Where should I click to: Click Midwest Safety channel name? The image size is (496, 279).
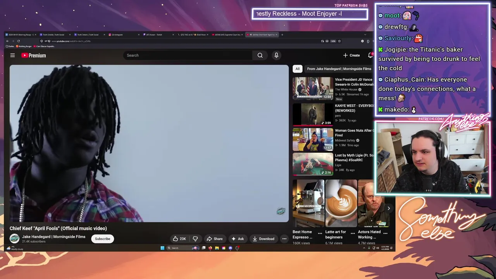pyautogui.click(x=345, y=140)
